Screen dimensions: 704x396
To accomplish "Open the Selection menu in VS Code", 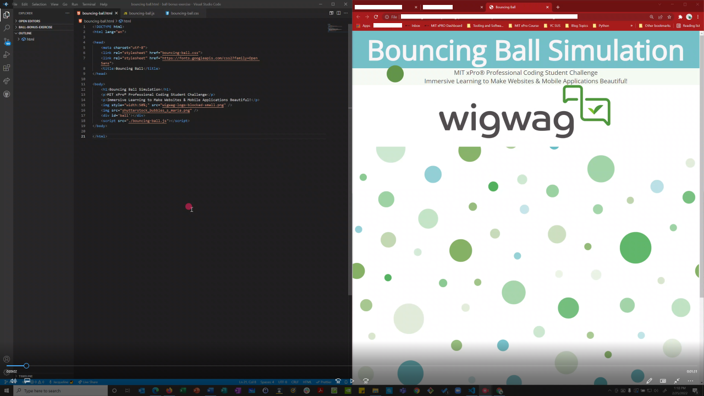I will (x=39, y=4).
